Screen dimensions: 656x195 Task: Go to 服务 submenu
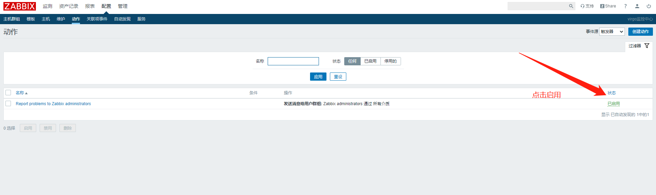pos(142,19)
